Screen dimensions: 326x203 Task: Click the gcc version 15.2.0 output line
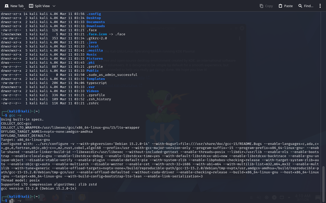(39, 189)
